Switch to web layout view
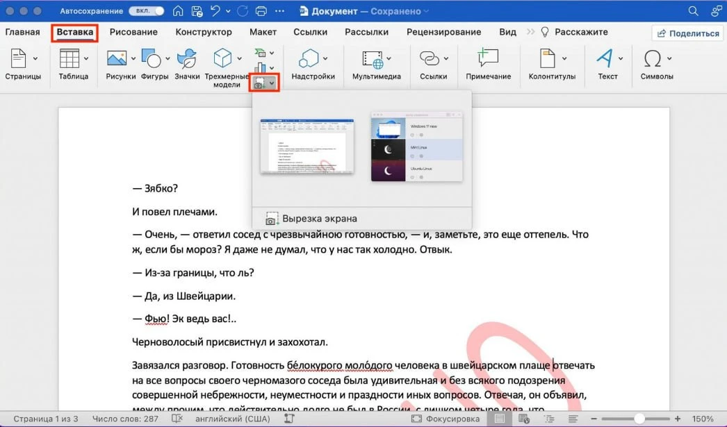Screen dimensions: 727x427 pos(524,419)
